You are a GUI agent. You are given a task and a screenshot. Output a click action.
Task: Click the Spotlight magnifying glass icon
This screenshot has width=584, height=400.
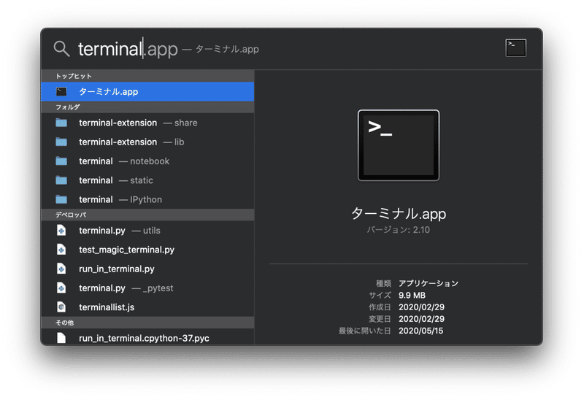tap(61, 49)
